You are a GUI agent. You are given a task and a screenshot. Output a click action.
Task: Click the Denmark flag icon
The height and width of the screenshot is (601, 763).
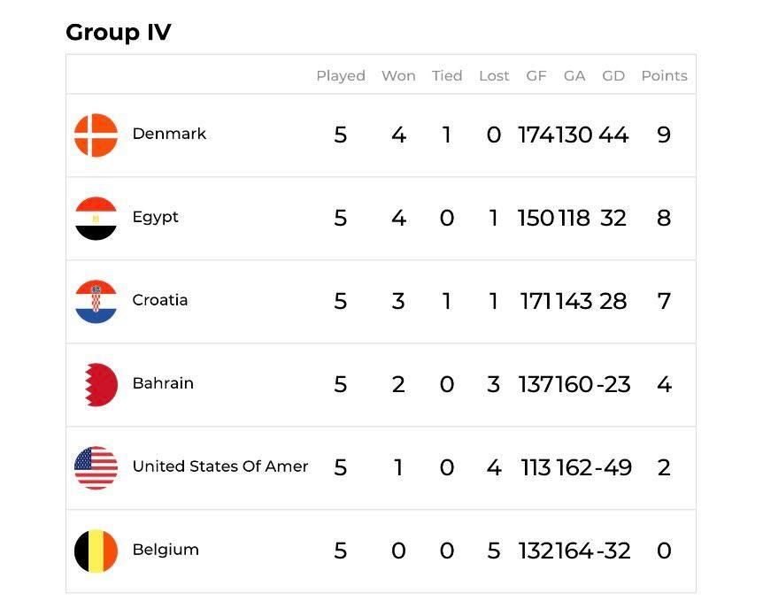tap(96, 135)
